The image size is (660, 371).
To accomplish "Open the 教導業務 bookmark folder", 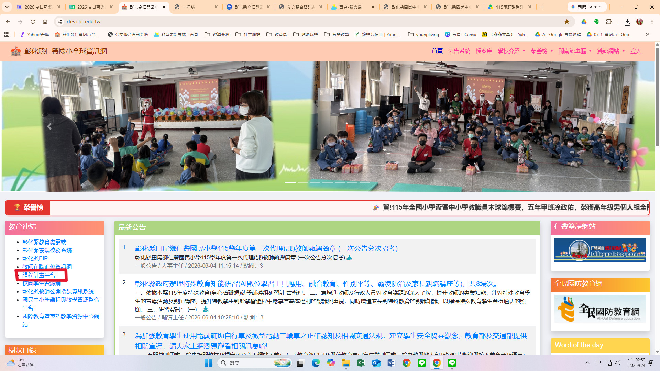I will [x=217, y=34].
